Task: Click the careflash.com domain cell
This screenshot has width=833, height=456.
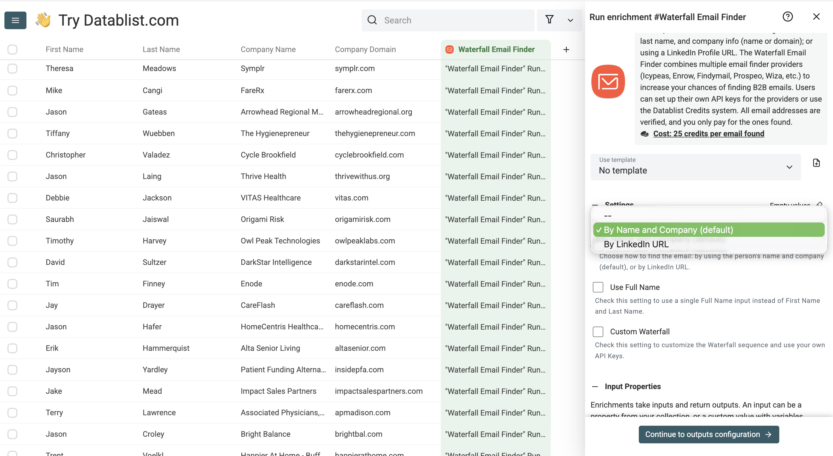Action: (359, 305)
